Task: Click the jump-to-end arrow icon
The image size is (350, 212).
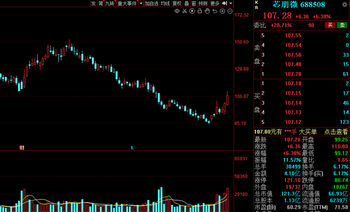Action: [x=225, y=3]
